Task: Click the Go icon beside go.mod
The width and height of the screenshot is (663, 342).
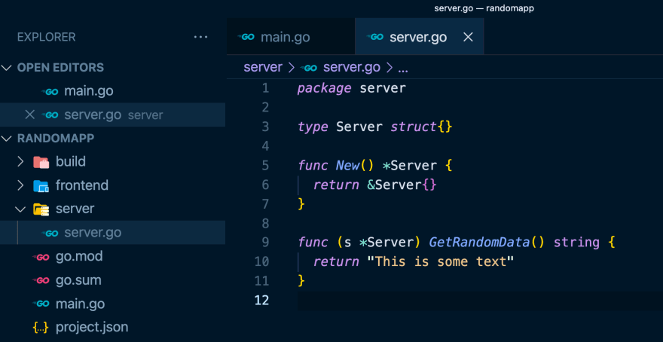Action: coord(41,257)
